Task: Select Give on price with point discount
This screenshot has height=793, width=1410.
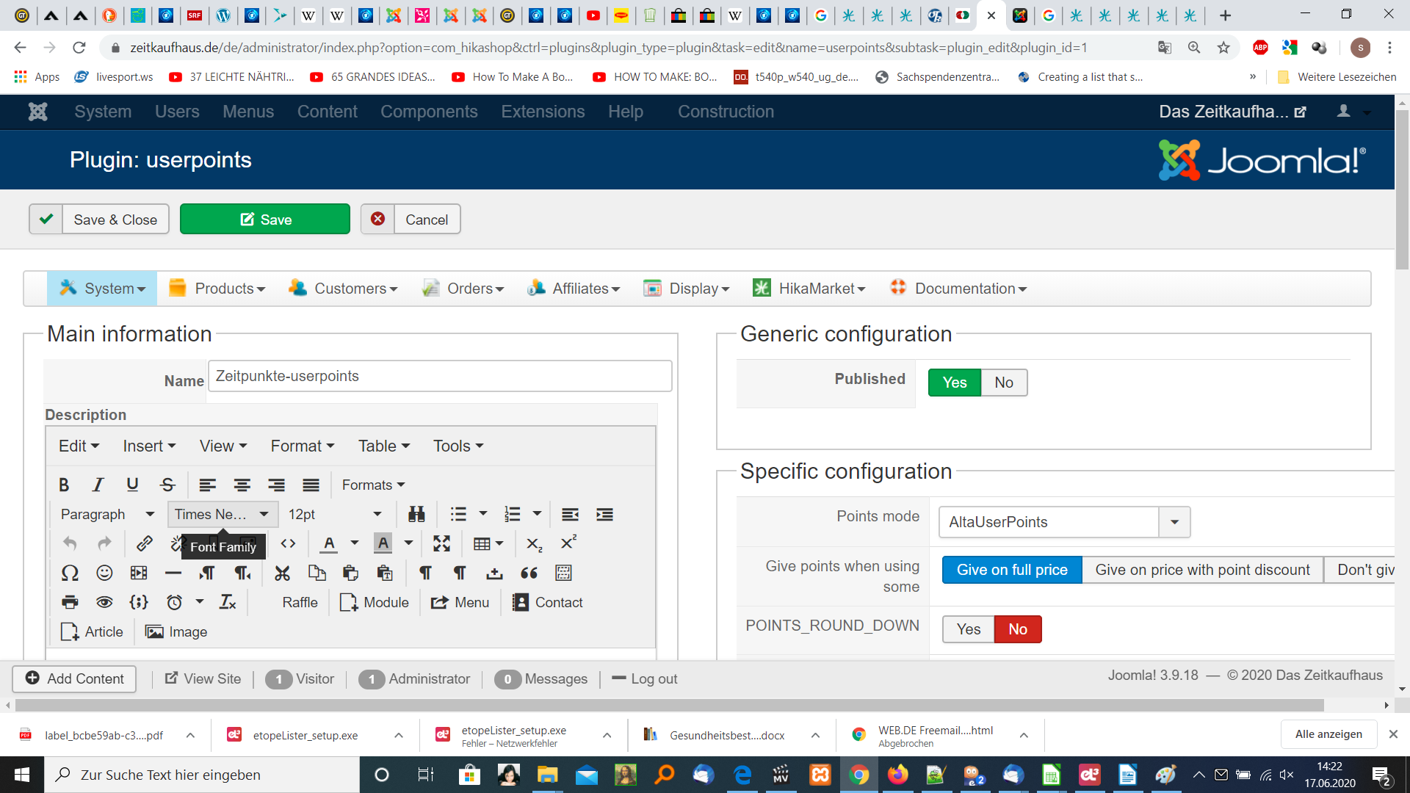Action: pyautogui.click(x=1201, y=570)
